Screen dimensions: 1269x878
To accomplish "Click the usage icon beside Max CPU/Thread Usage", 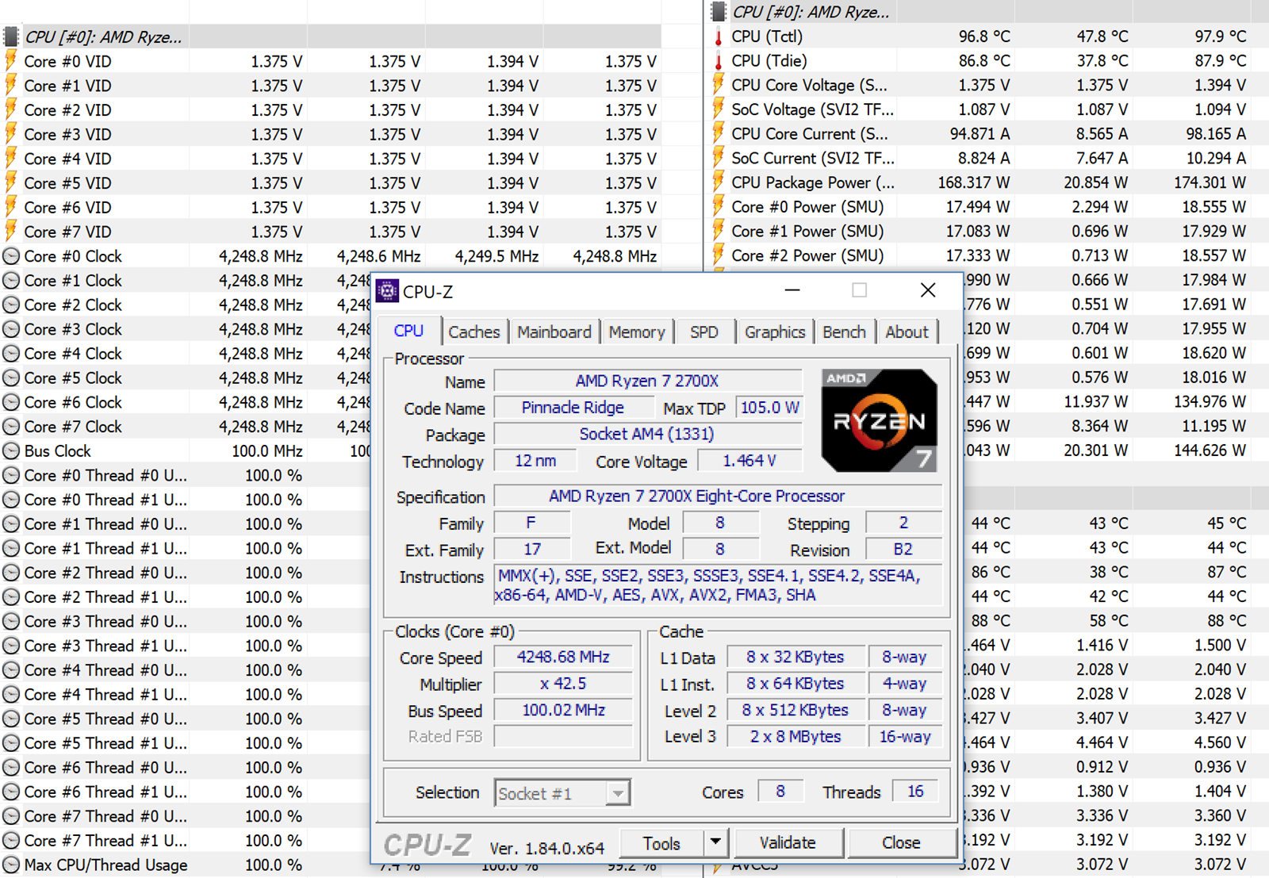I will (x=11, y=865).
